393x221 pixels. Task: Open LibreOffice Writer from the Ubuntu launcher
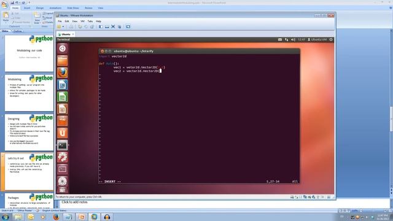tap(63, 85)
